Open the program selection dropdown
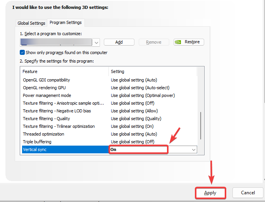 tap(96, 42)
